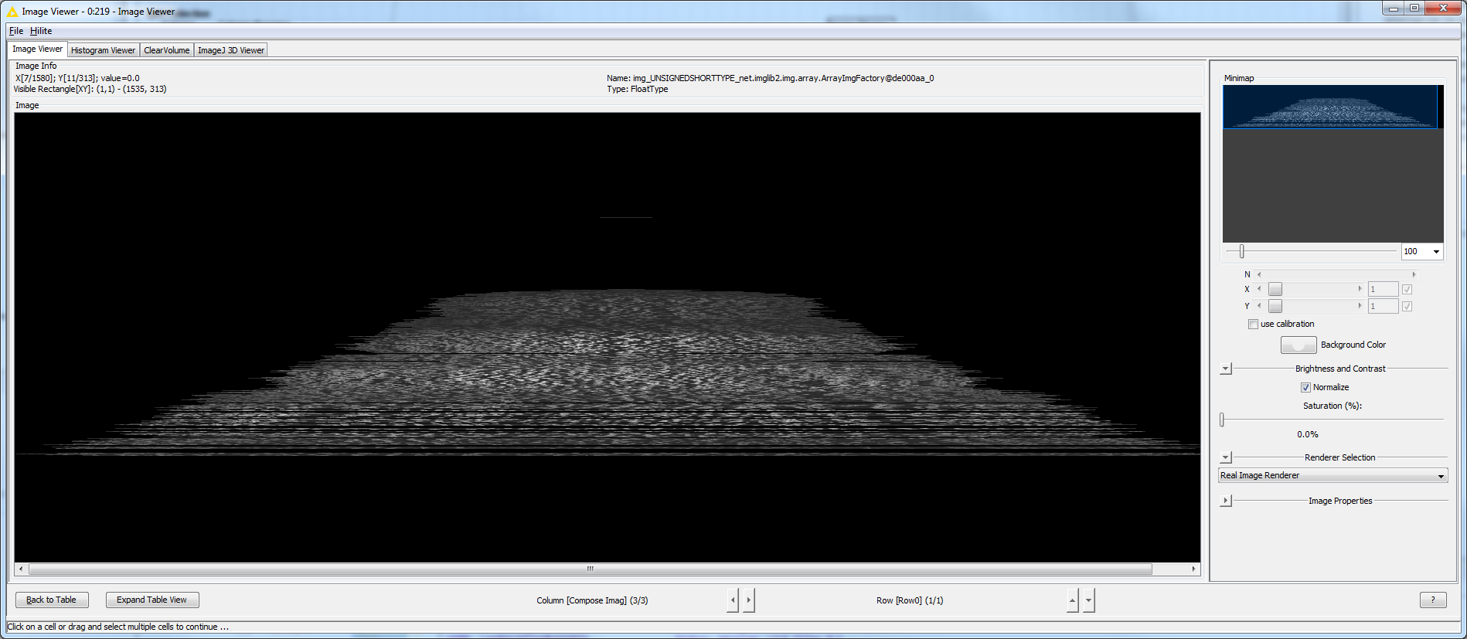The image size is (1467, 639).
Task: Open help with the question mark button
Action: coord(1432,600)
